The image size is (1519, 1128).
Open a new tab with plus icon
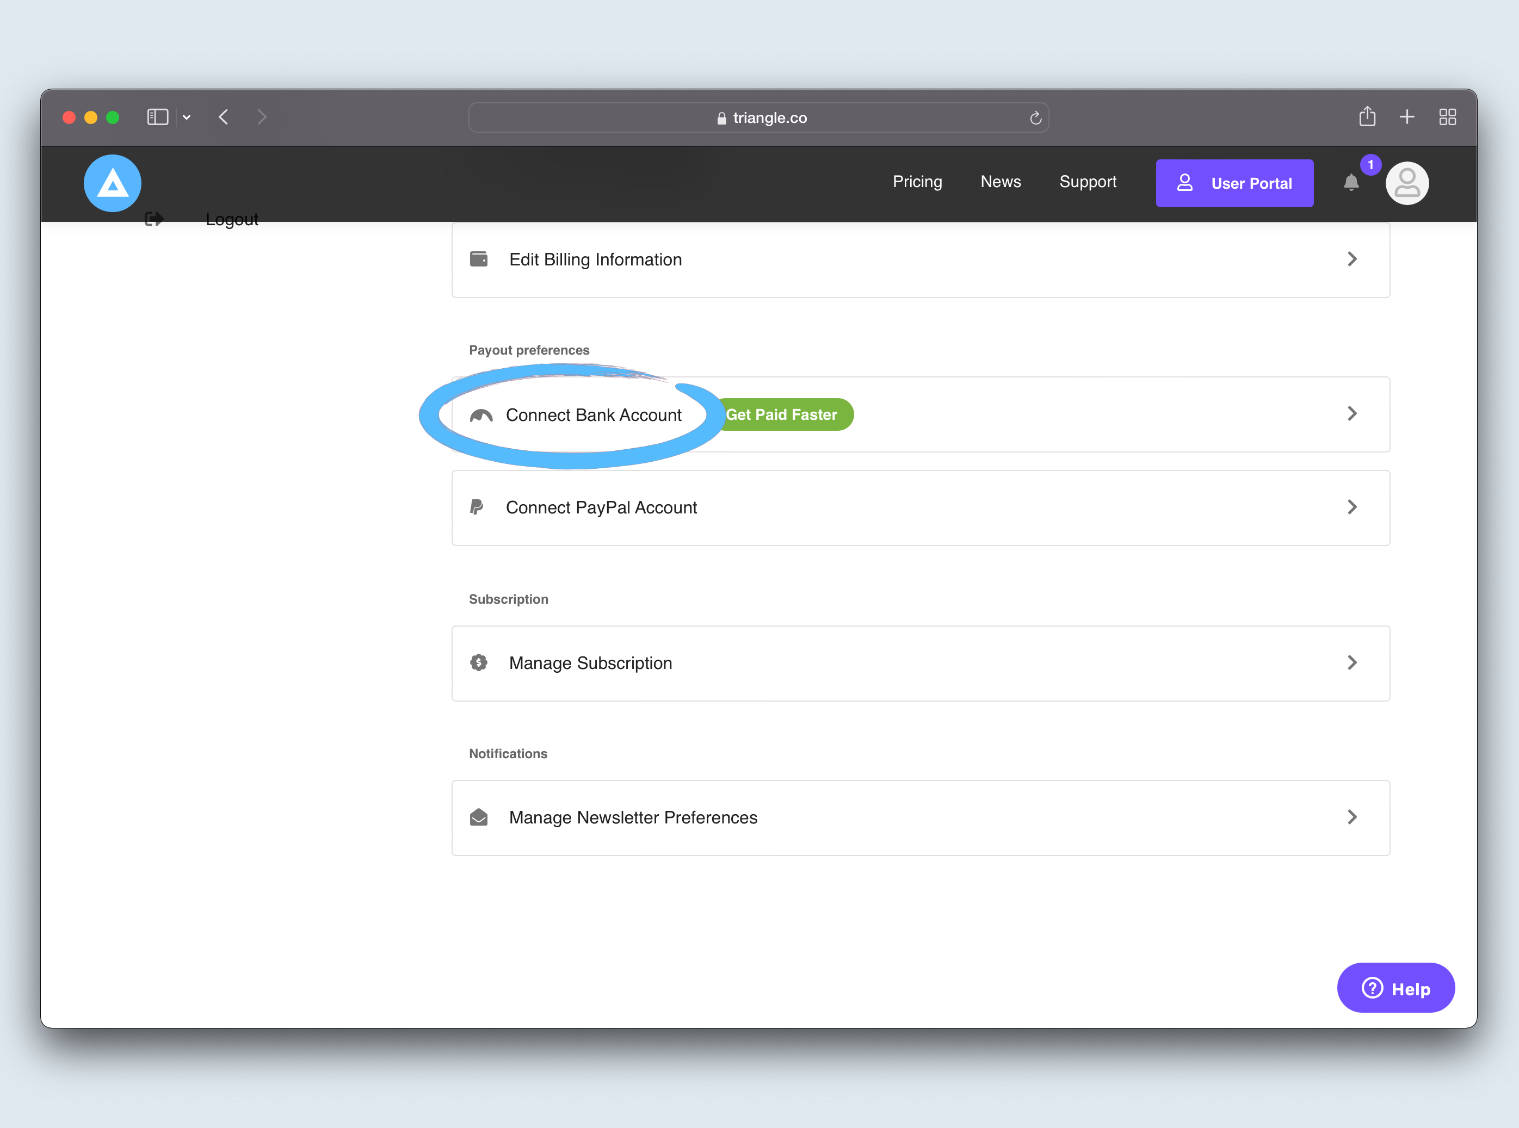pyautogui.click(x=1406, y=117)
